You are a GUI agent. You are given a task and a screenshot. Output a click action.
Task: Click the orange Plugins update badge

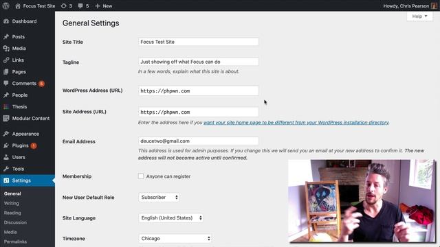[34, 145]
